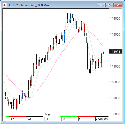
Task: Click the USDJPY chart window icon
Action: [x=5, y=5]
